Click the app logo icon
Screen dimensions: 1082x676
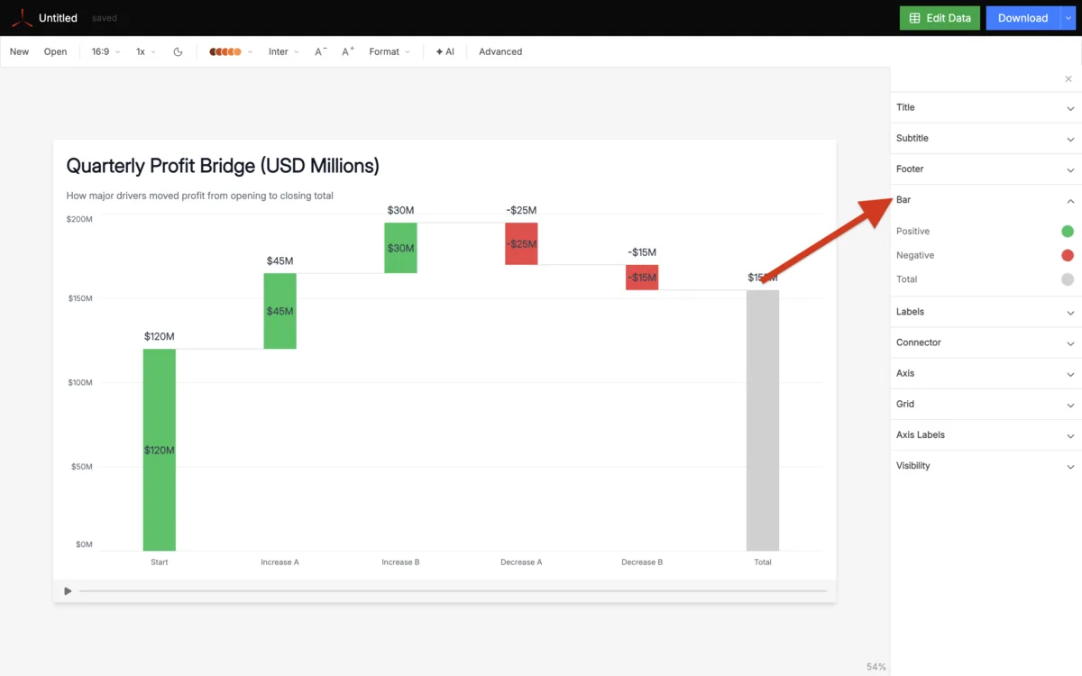(22, 18)
